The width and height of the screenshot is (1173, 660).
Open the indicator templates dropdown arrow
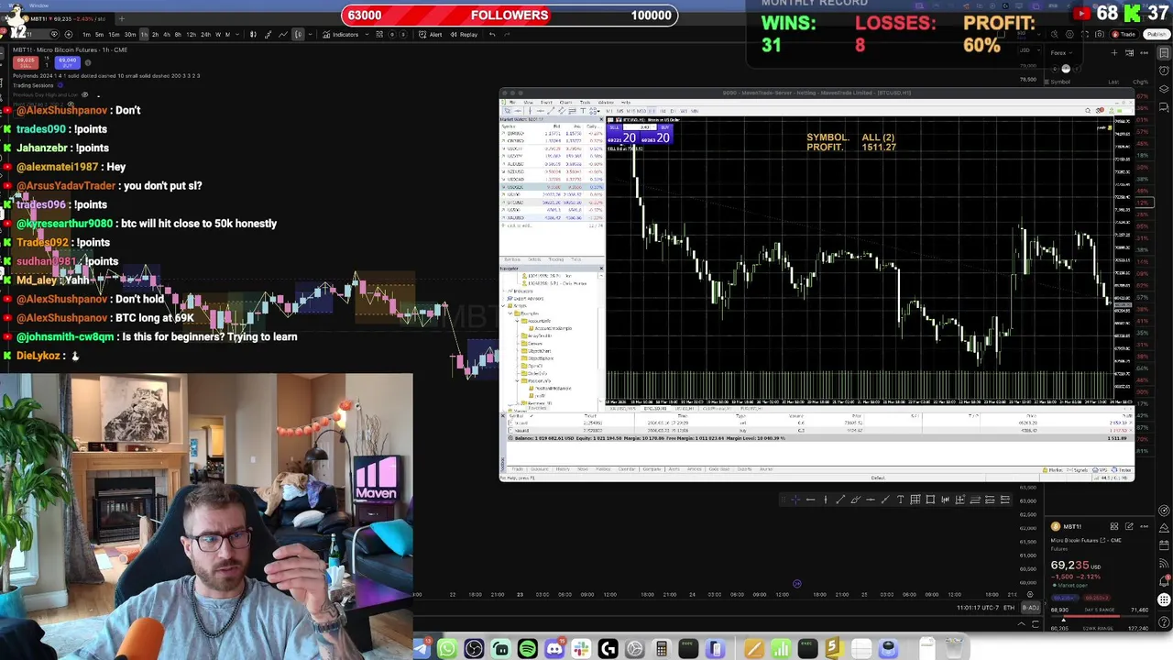pos(367,34)
